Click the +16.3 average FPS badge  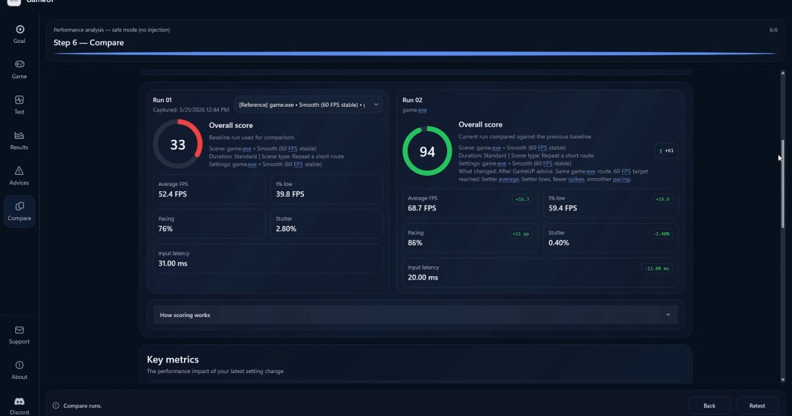(x=522, y=198)
